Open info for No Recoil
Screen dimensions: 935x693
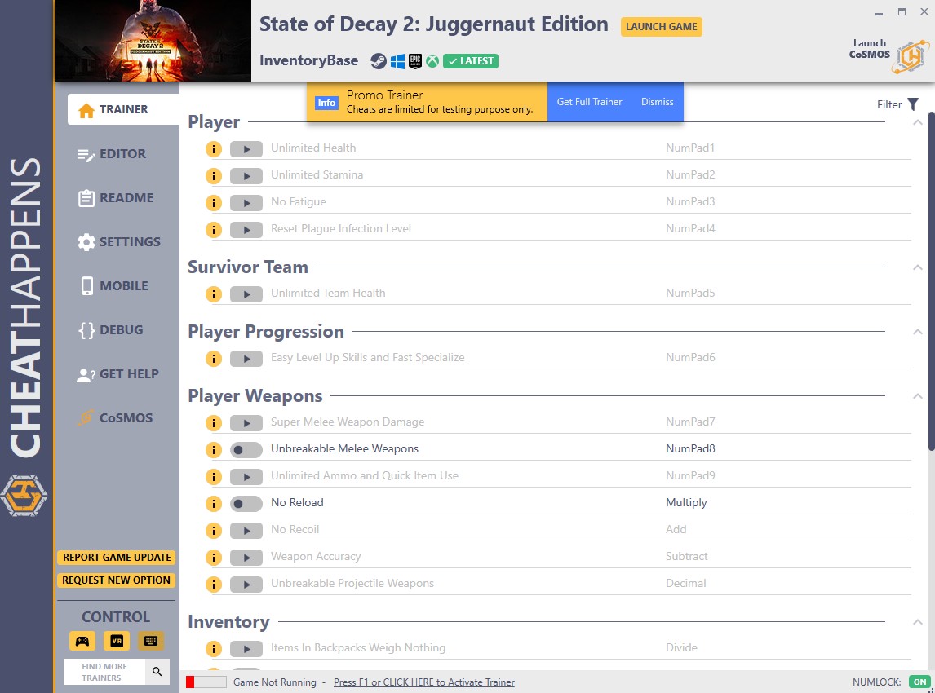[x=214, y=530]
